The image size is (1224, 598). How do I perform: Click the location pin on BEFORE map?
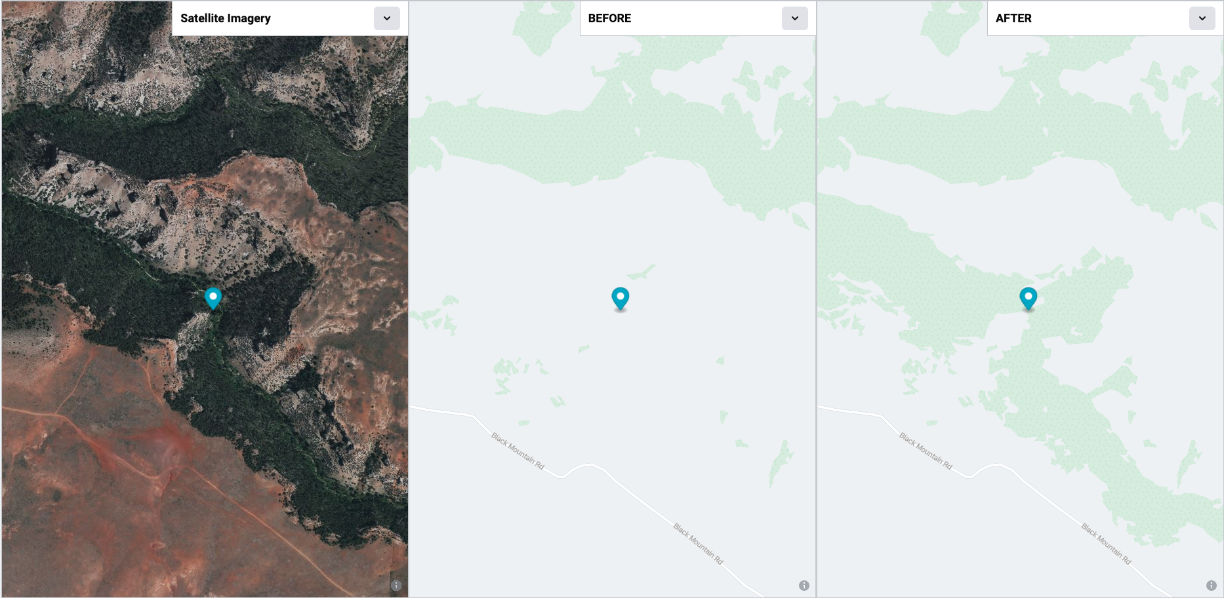coord(621,298)
